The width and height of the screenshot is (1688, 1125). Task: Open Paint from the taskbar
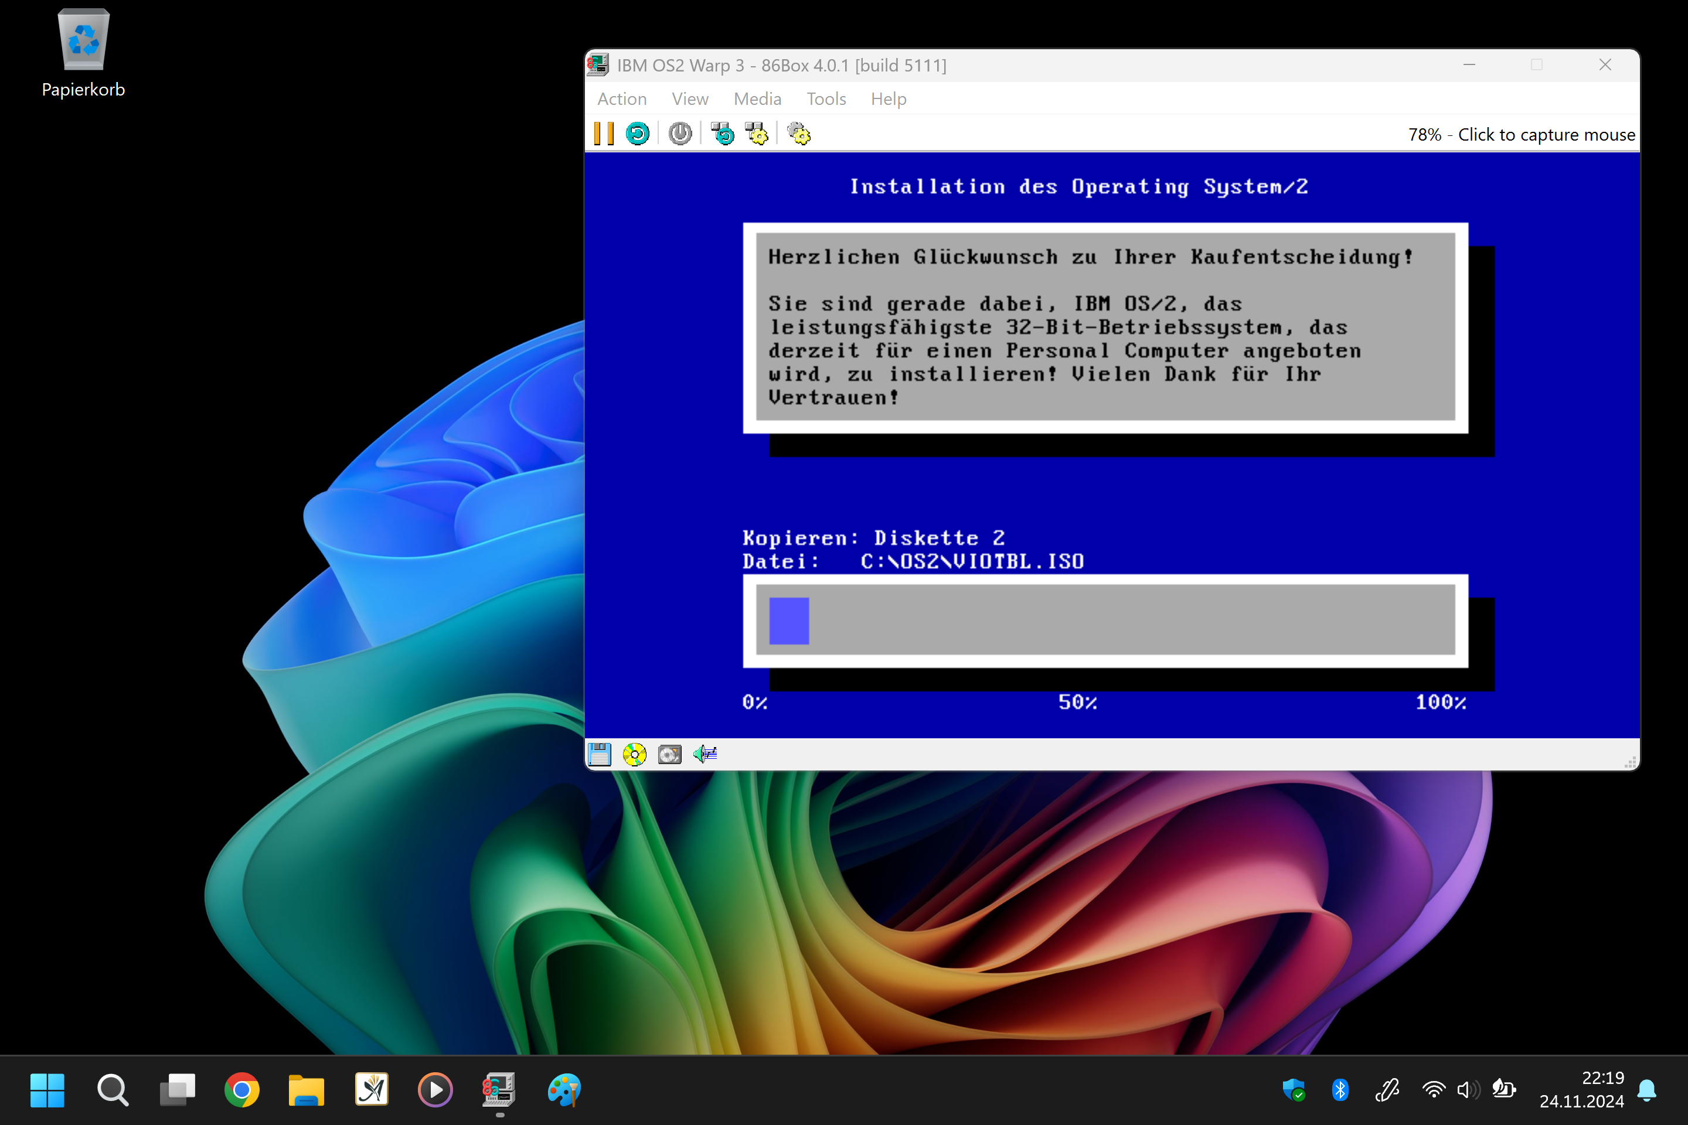[564, 1090]
